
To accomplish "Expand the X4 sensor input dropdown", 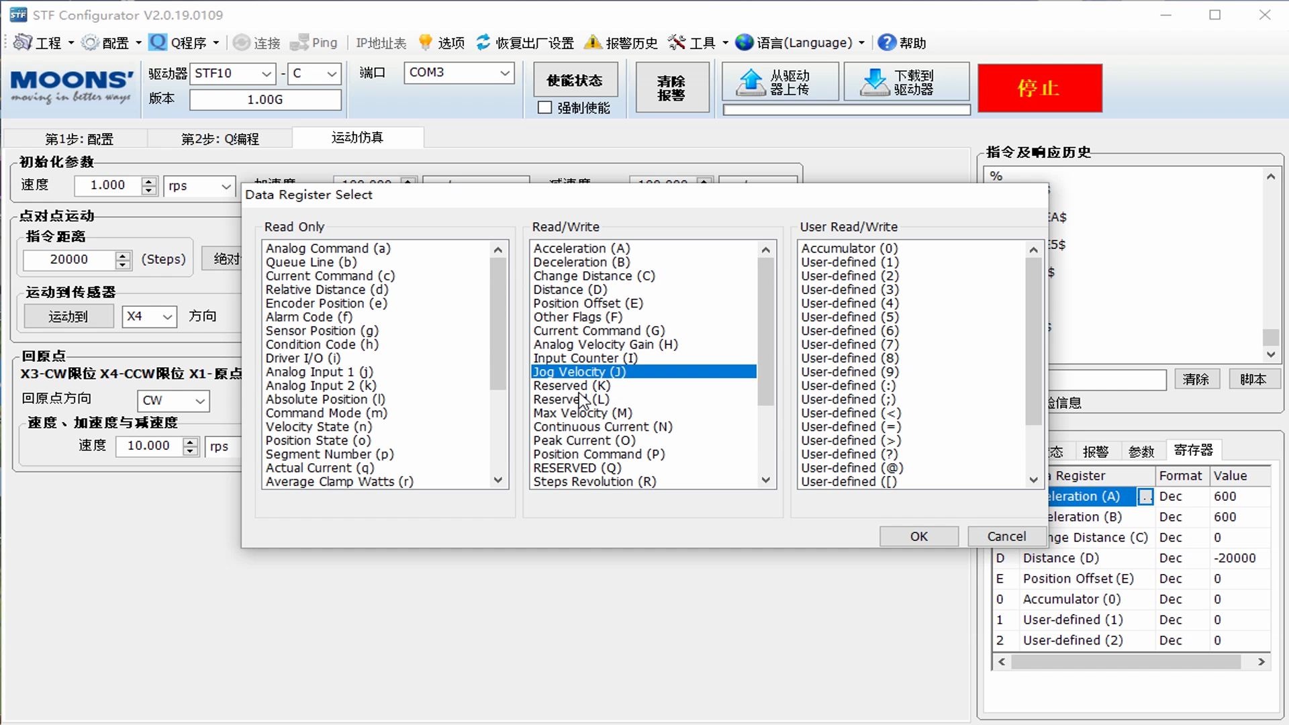I will (x=168, y=316).
